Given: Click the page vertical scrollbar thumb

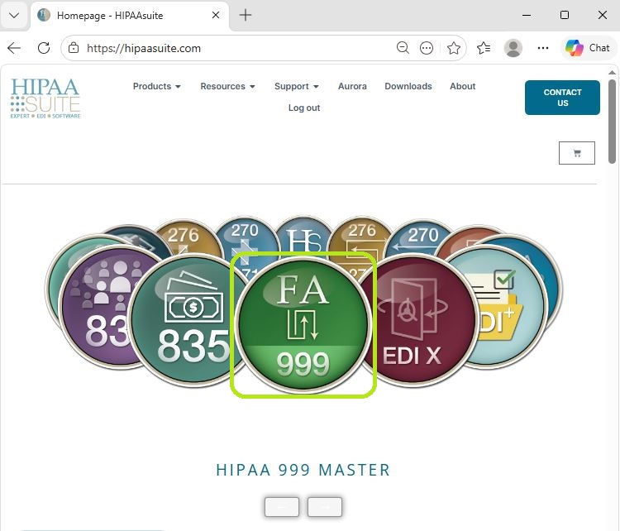Looking at the screenshot, I should pos(612,122).
